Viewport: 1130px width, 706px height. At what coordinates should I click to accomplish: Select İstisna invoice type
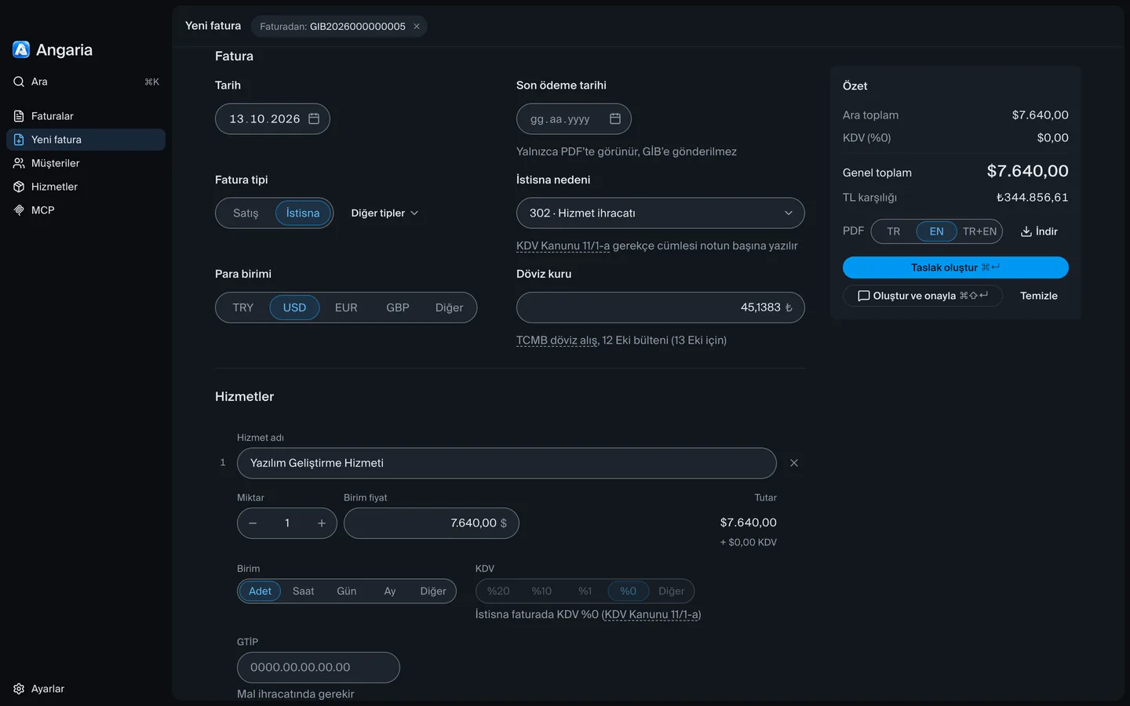click(x=303, y=213)
